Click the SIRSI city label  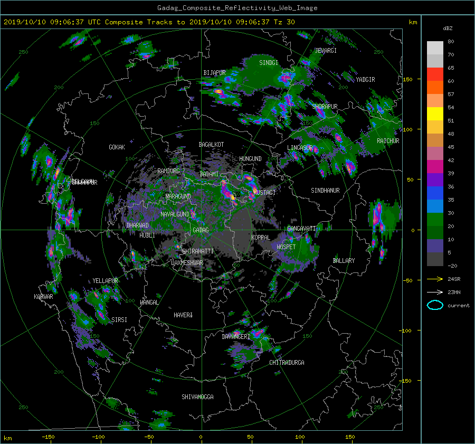[119, 320]
